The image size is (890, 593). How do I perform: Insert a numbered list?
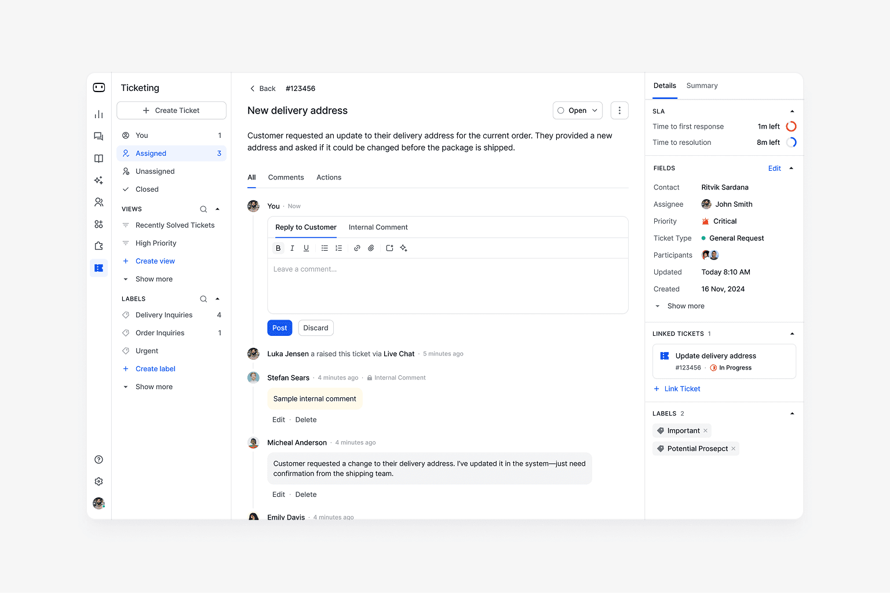pos(339,248)
